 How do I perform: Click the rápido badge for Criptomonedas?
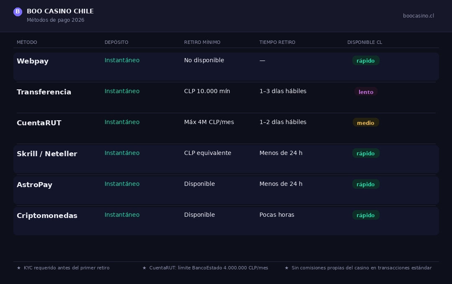click(x=366, y=215)
